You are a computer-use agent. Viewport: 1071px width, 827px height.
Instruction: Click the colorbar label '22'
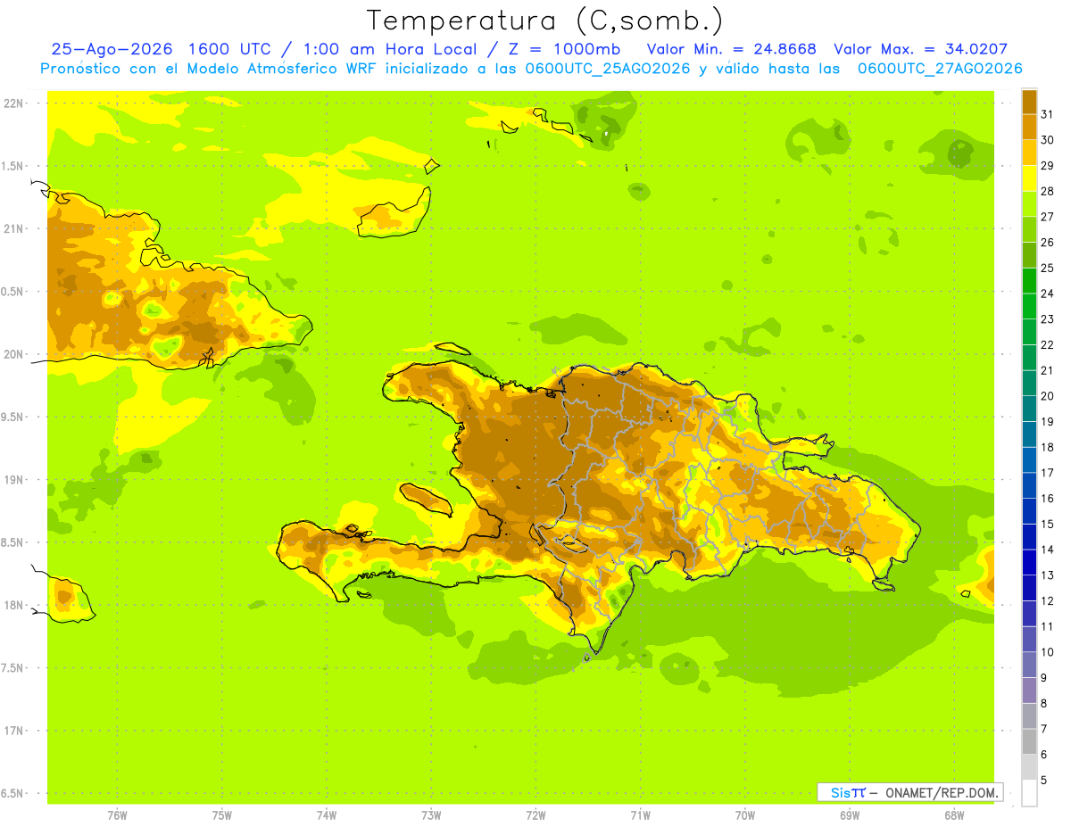[1048, 344]
